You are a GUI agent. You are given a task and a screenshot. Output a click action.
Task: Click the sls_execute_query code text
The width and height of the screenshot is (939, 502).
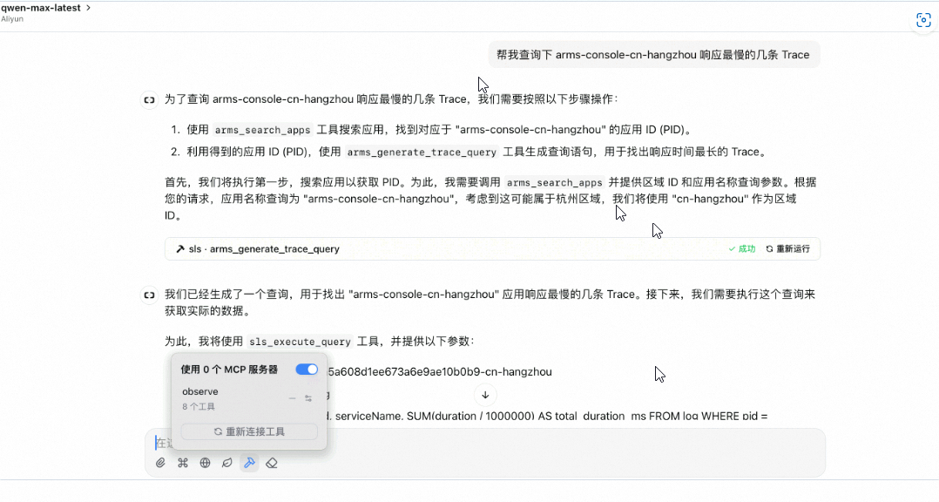[300, 342]
